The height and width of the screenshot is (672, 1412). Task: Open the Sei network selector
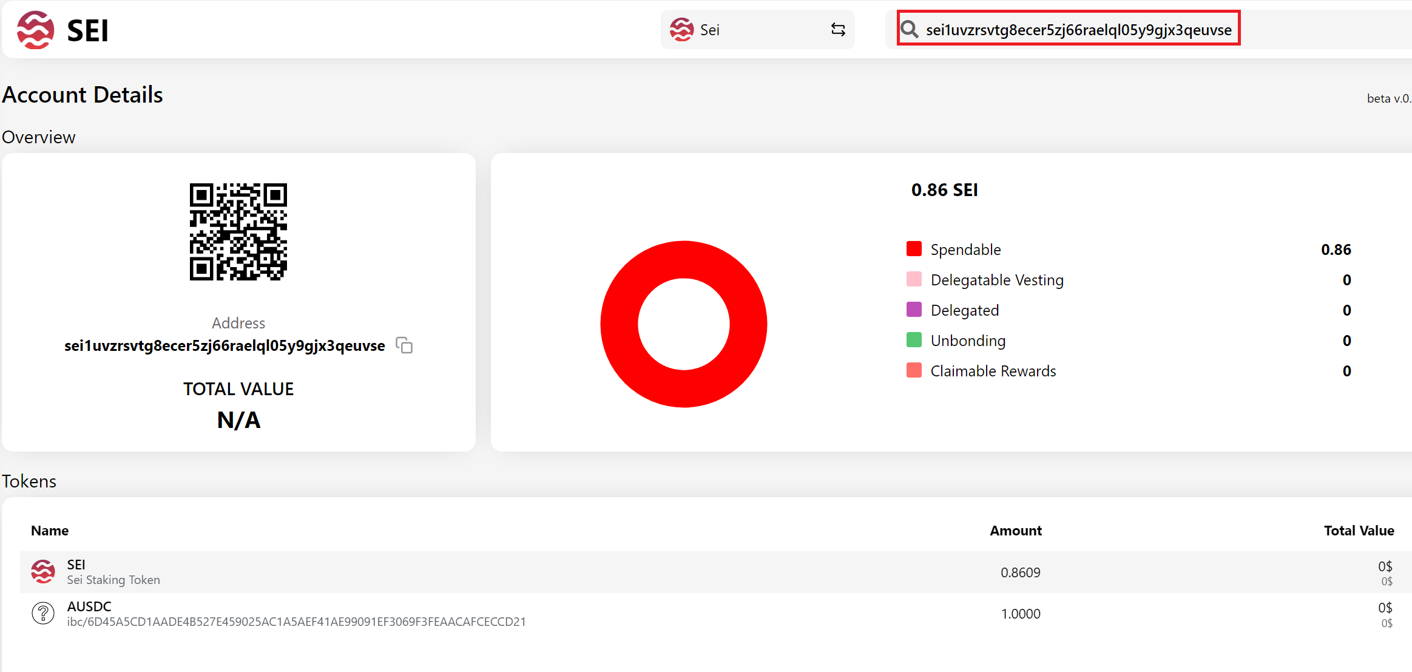757,29
